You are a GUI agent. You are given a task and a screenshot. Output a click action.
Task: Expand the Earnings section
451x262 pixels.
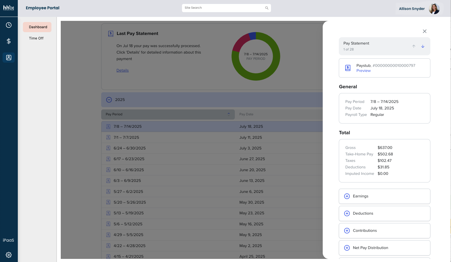(x=347, y=196)
